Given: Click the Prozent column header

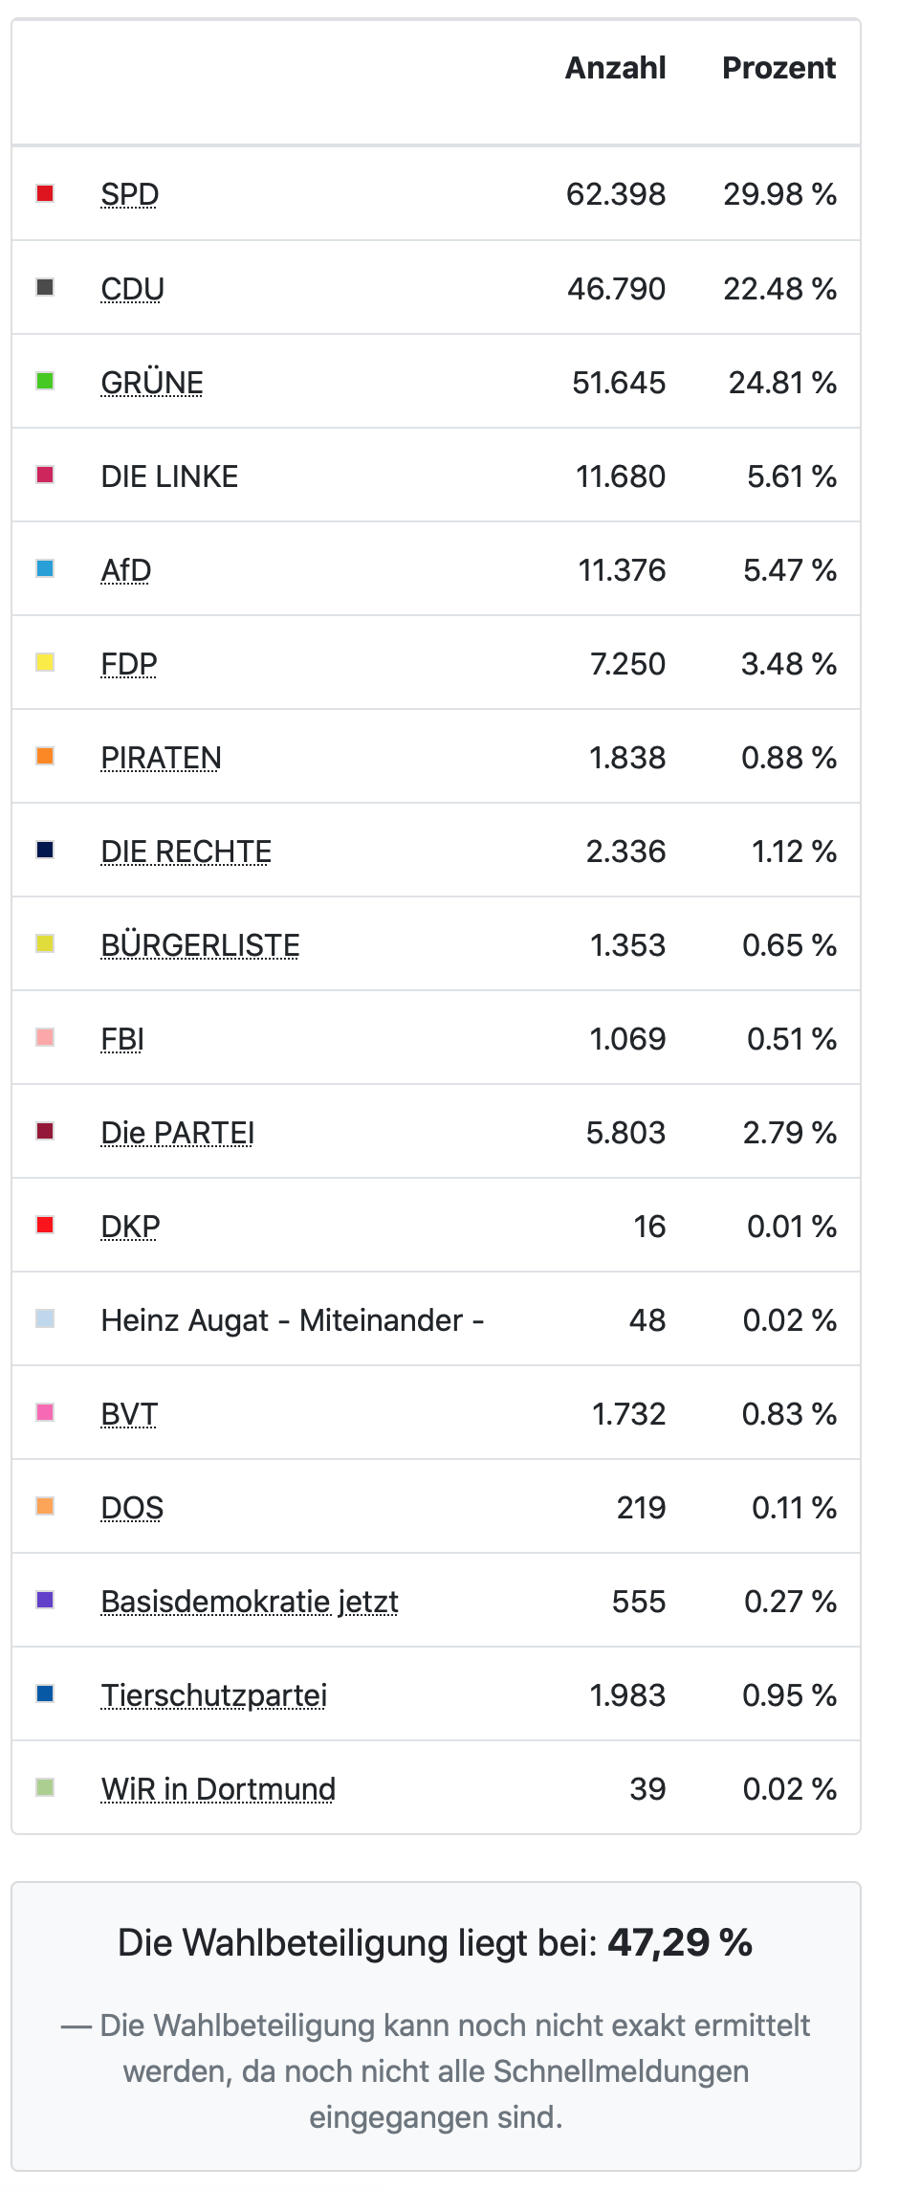Looking at the screenshot, I should 778,68.
